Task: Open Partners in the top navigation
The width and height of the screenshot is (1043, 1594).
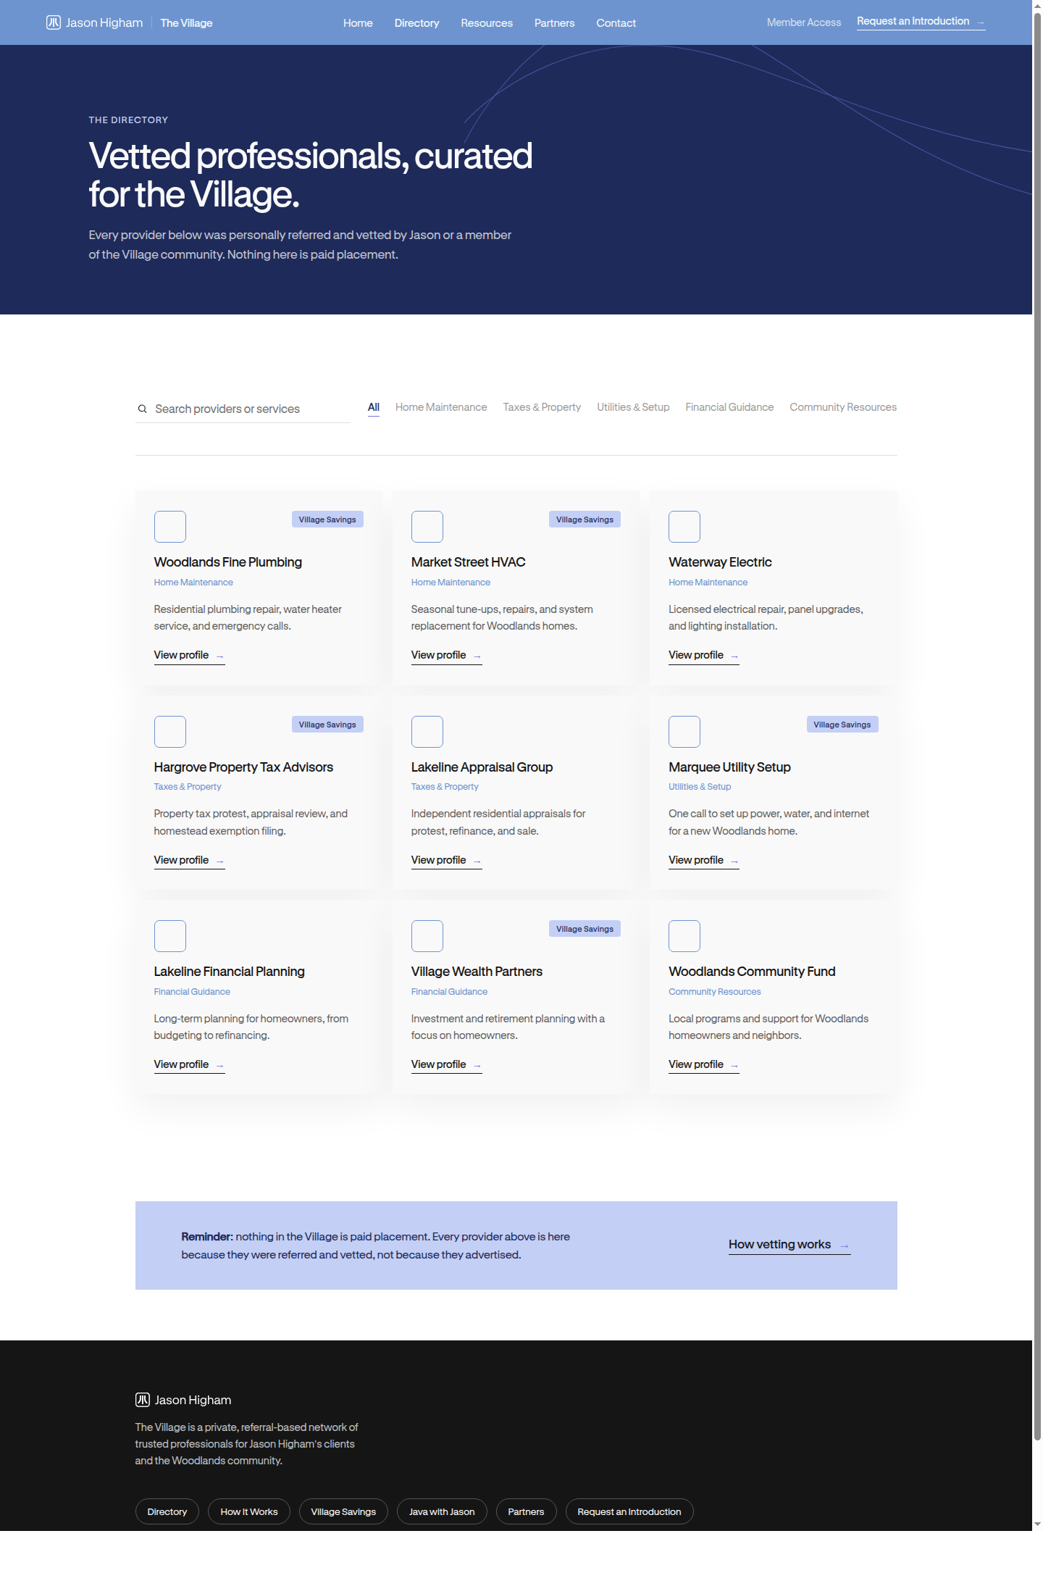Action: 555,23
